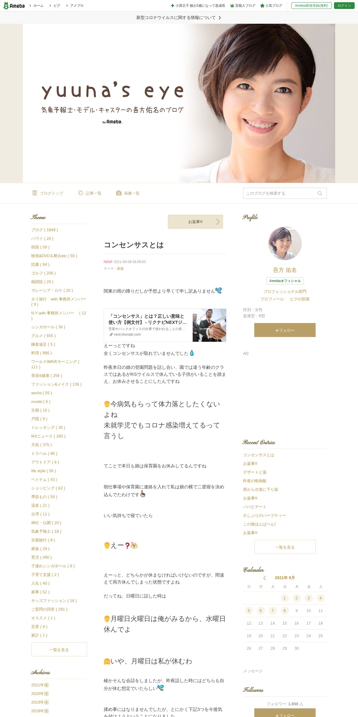Viewport: 358px width, 717px height.
Task: Follow the blog from profile section
Action: point(285,330)
